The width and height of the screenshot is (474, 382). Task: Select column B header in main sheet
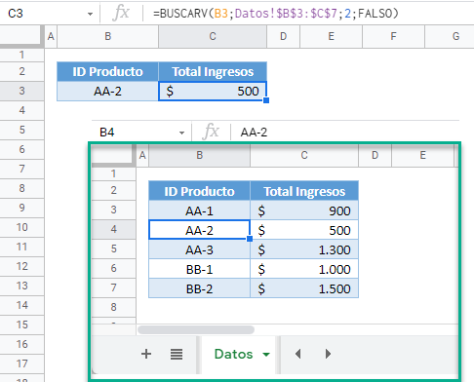coord(107,36)
